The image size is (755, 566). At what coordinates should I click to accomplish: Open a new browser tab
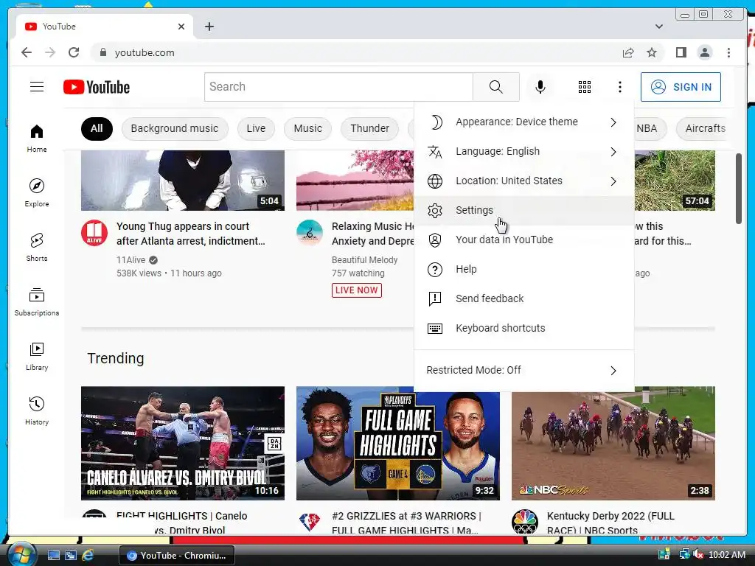[x=209, y=27]
